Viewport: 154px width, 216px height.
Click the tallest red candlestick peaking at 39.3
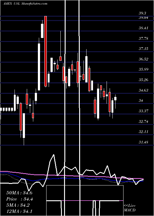tap(46, 52)
